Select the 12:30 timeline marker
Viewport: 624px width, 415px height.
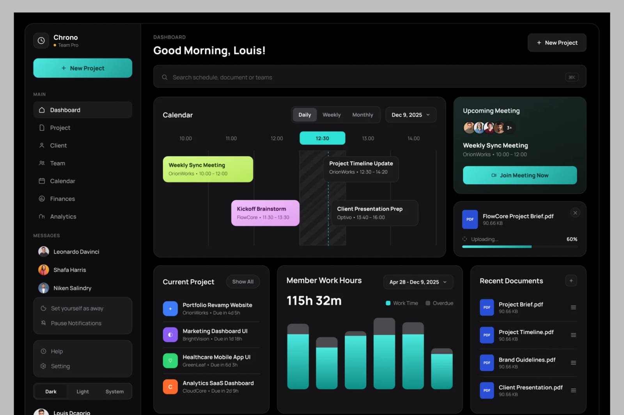pos(323,138)
